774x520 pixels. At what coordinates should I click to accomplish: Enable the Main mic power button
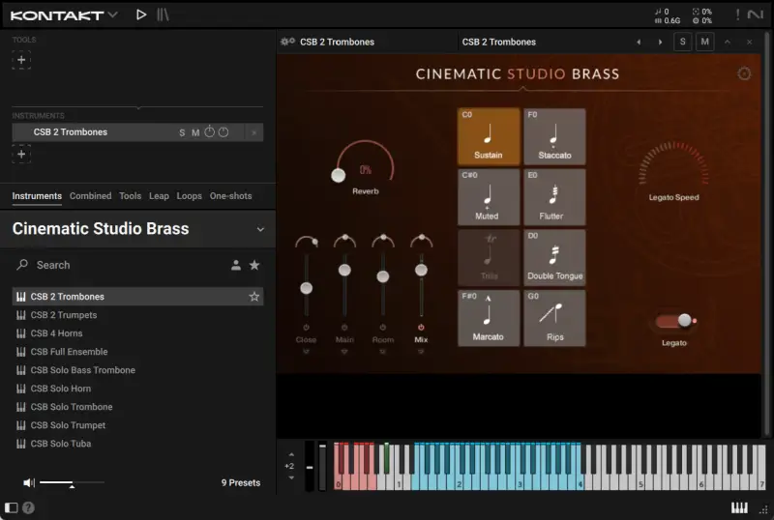tap(344, 328)
